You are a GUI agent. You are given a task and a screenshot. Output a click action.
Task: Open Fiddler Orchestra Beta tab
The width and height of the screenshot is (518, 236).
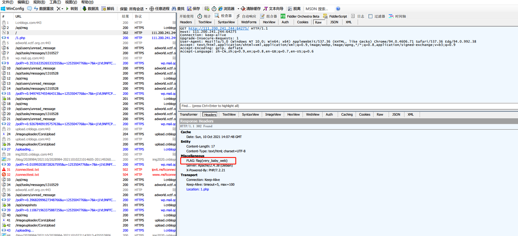[300, 16]
